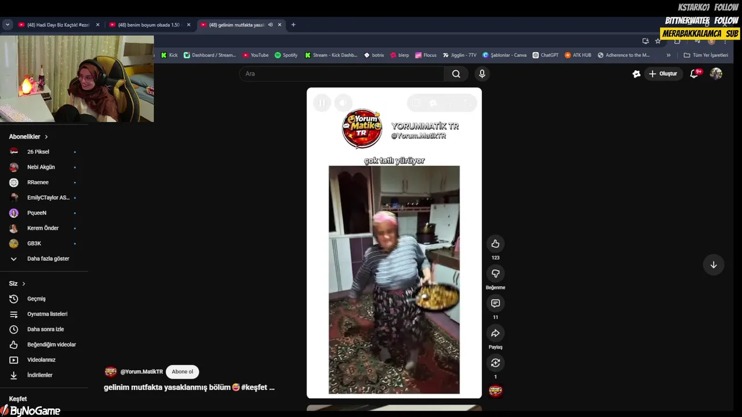
Task: Focus the Ara search field
Action: coord(342,74)
